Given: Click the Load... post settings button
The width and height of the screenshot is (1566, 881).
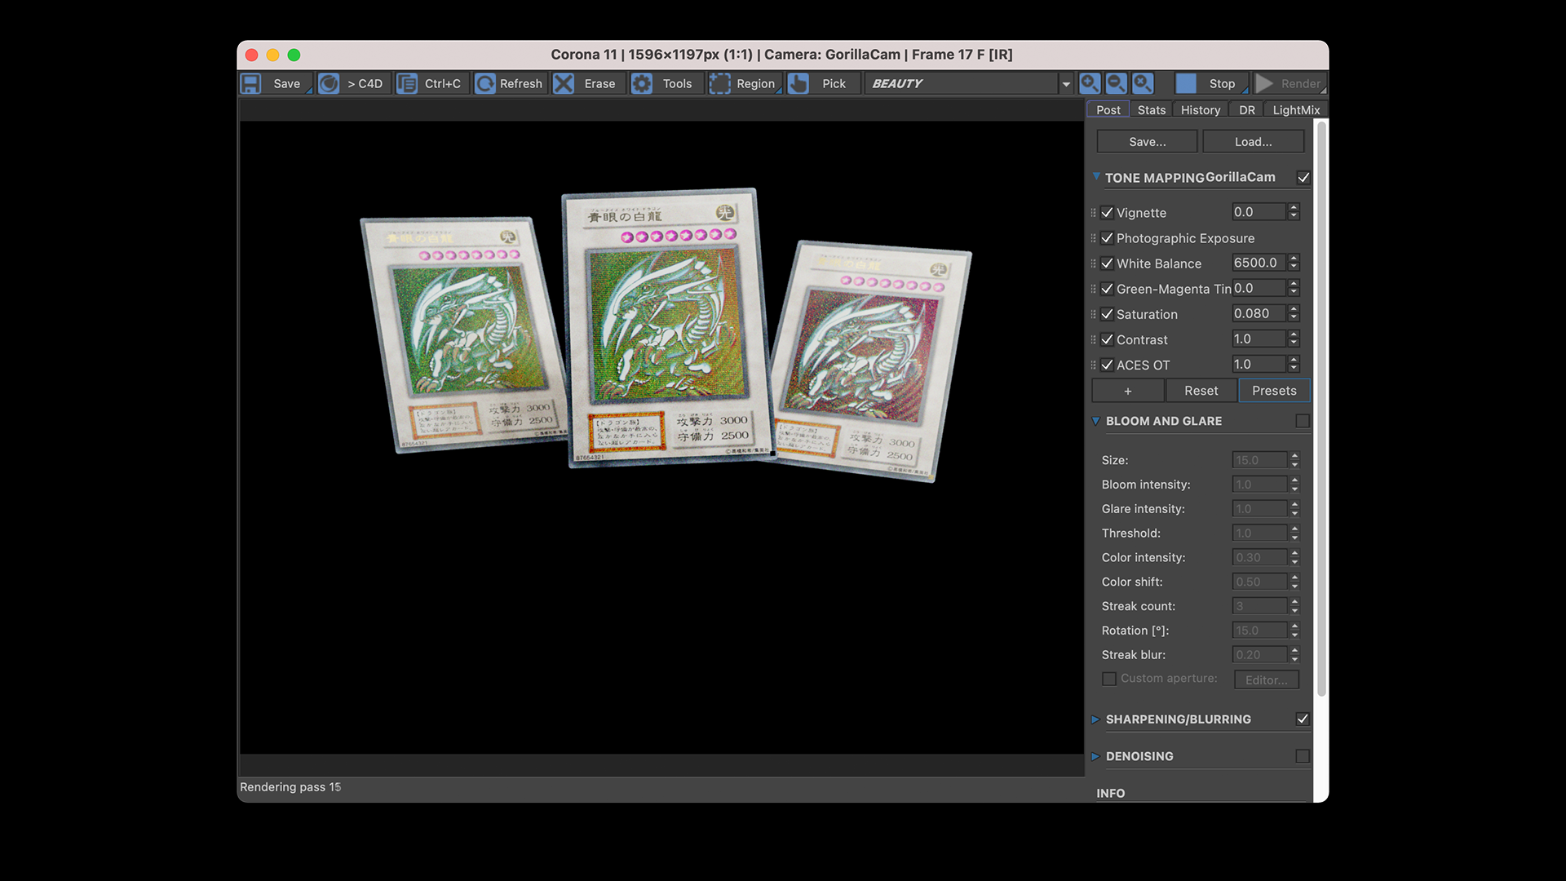Looking at the screenshot, I should [x=1253, y=141].
